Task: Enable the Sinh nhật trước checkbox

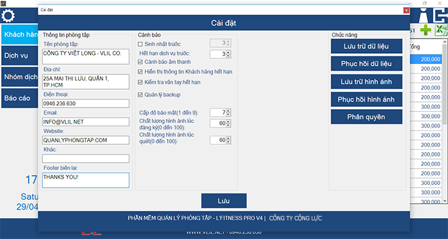Action: [x=140, y=44]
